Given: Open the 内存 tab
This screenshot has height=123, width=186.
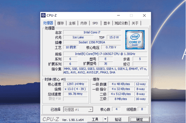Looking at the screenshot, I should [84, 23].
